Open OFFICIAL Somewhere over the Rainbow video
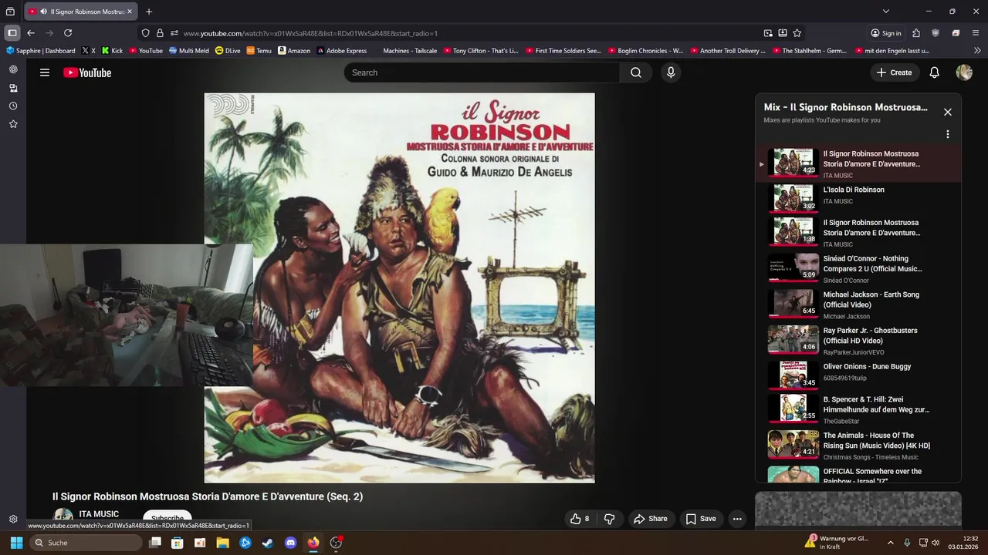Image resolution: width=988 pixels, height=555 pixels. [858, 475]
